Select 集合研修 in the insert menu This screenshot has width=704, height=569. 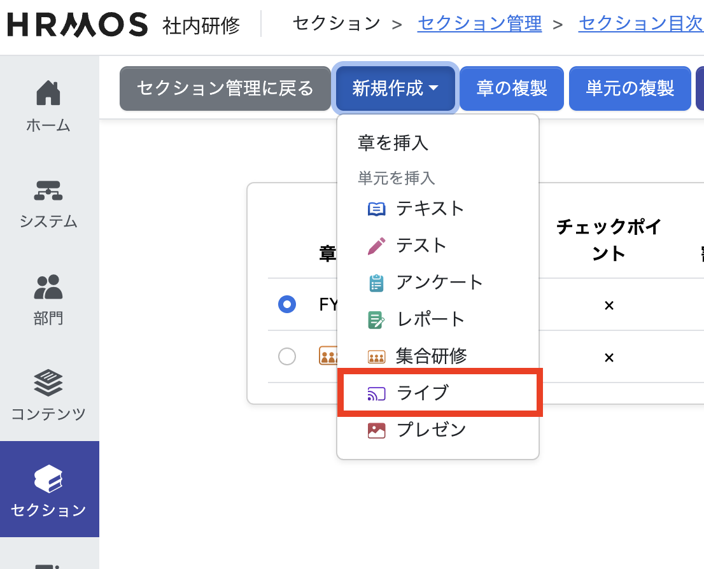(x=431, y=356)
